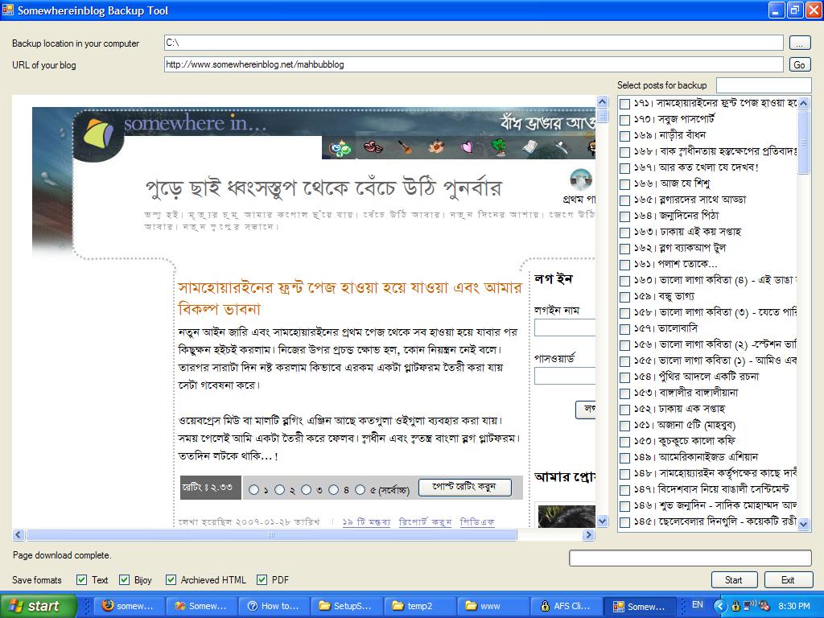824x618 pixels.
Task: Click the EN language indicator in taskbar
Action: pyautogui.click(x=697, y=605)
